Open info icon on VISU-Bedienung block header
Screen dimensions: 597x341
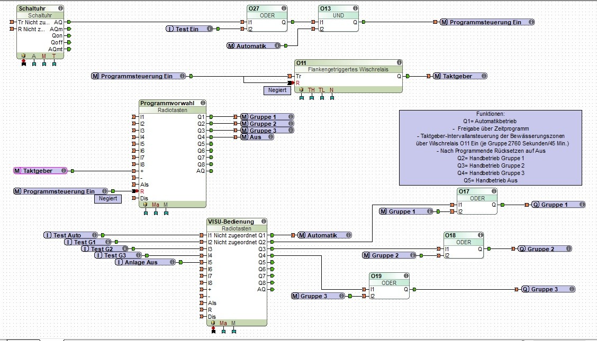[264, 221]
